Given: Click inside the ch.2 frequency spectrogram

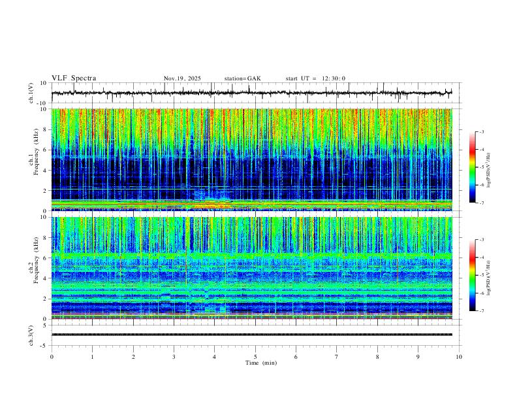Looking at the screenshot, I should 252,268.
